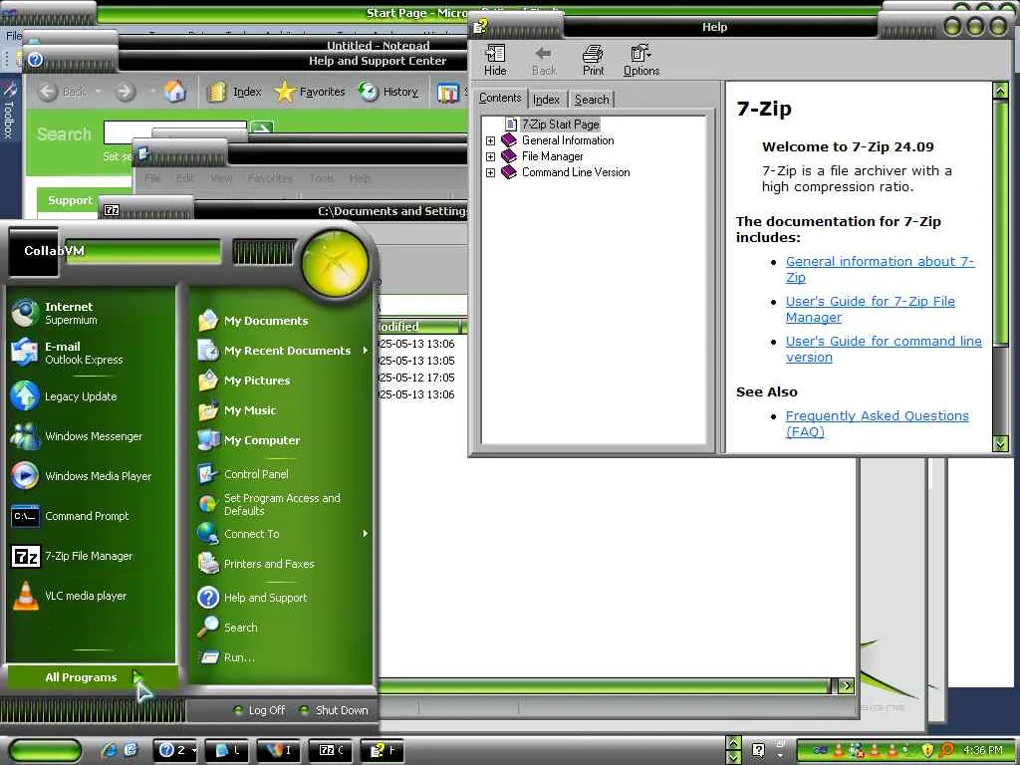
Task: Expand All Programs list
Action: pos(91,677)
